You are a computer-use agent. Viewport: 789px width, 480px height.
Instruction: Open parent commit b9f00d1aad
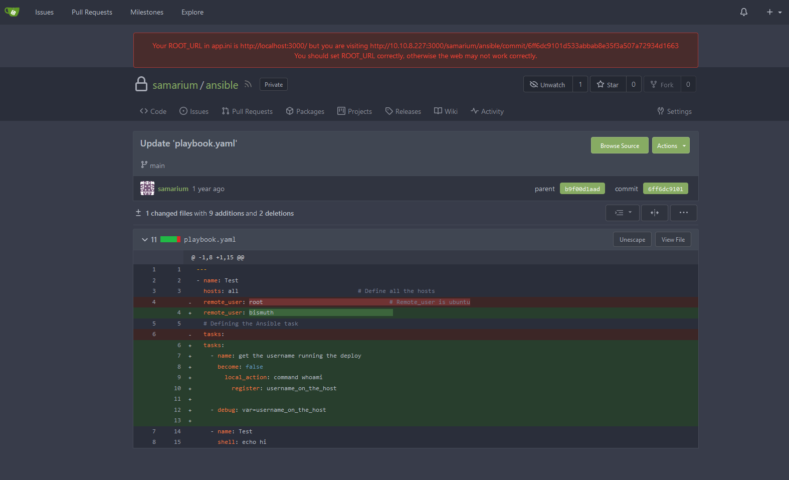tap(582, 189)
